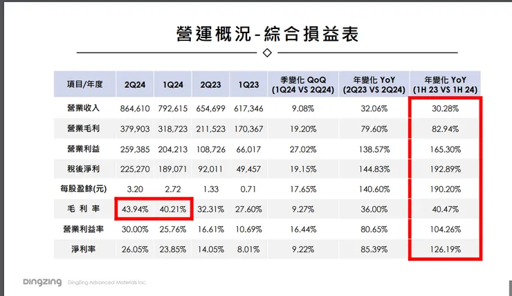Click the diamond ornament under the title

coord(267,53)
